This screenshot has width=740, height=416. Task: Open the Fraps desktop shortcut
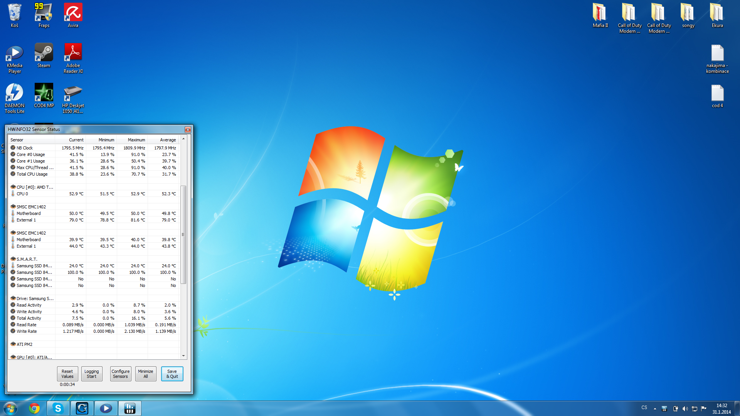(x=44, y=15)
